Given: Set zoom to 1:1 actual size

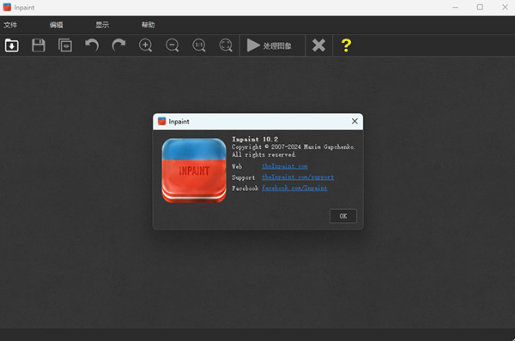Looking at the screenshot, I should coord(199,45).
